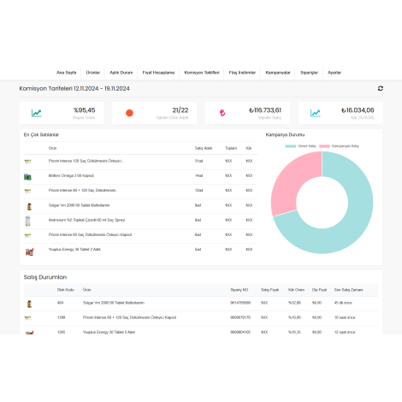Open the Ana Sayfa menu item
Screen dimensions: 402x402
tap(66, 73)
